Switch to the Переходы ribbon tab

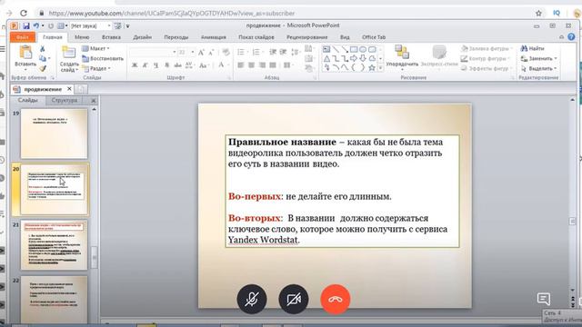pyautogui.click(x=176, y=37)
